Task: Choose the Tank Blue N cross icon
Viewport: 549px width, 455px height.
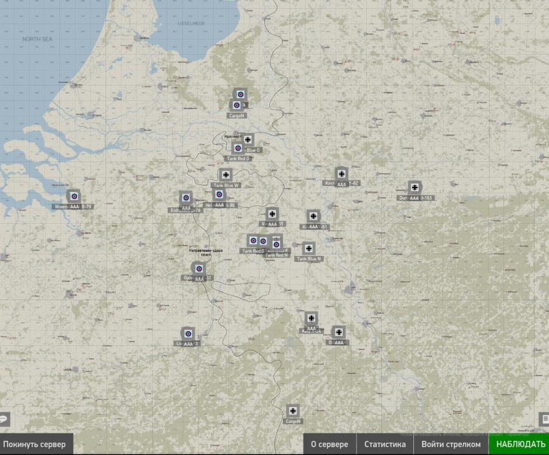Action: (309, 249)
